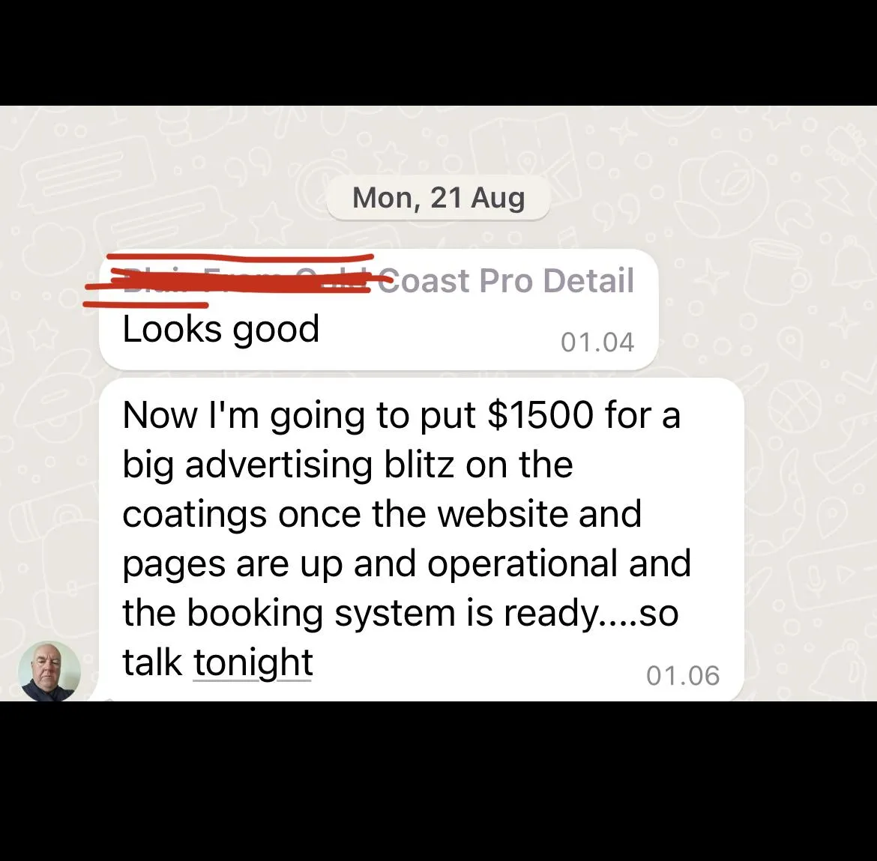Click the basketball doodle in chat wallpaper
The width and height of the screenshot is (877, 861).
click(795, 407)
